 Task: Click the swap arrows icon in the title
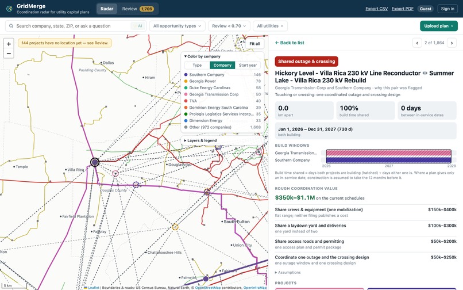pos(425,73)
